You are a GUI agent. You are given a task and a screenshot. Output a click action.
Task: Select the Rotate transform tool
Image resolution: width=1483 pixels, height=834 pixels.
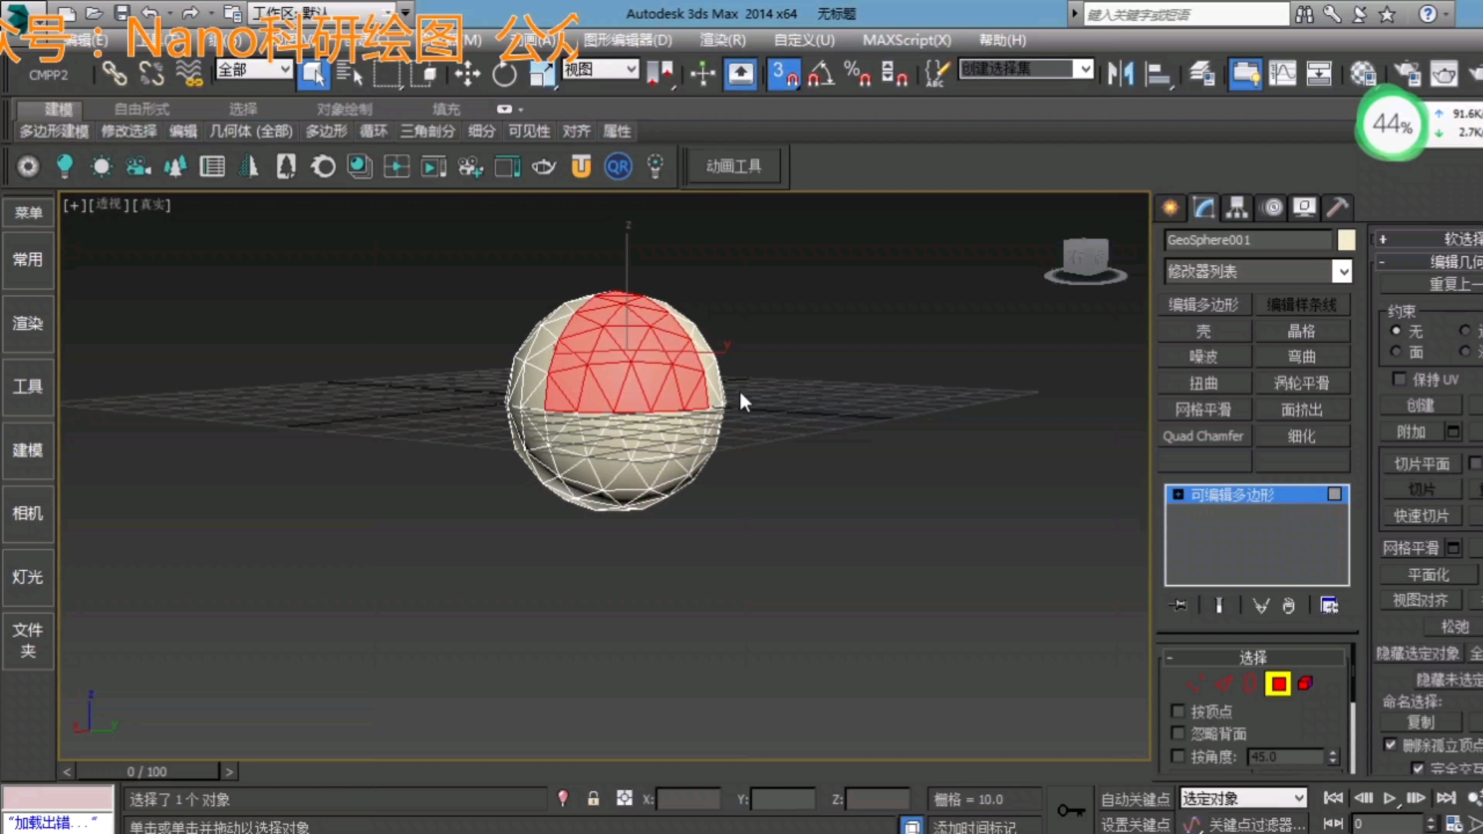[x=504, y=74]
